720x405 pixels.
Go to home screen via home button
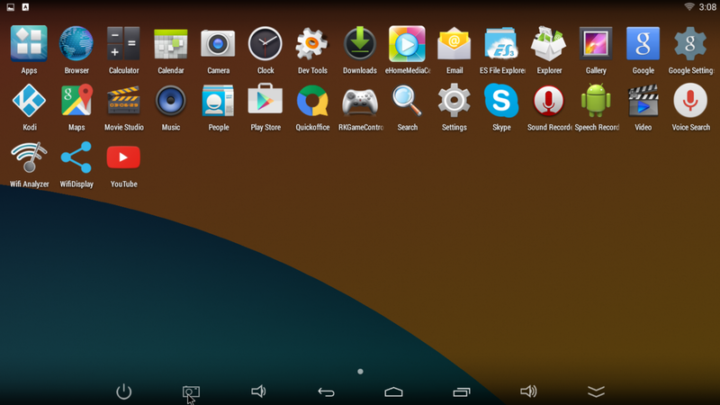393,391
